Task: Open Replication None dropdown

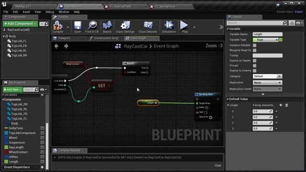Action: (267, 83)
